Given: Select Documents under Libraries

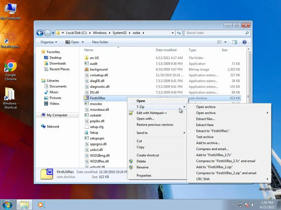Looking at the screenshot, I should point(58,86).
